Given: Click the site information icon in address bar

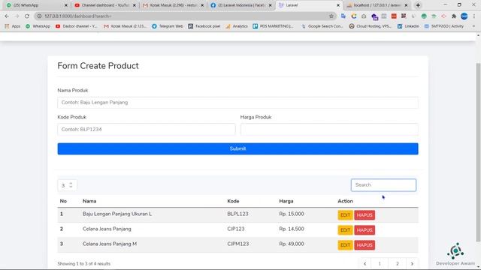Looking at the screenshot, I should (39, 16).
